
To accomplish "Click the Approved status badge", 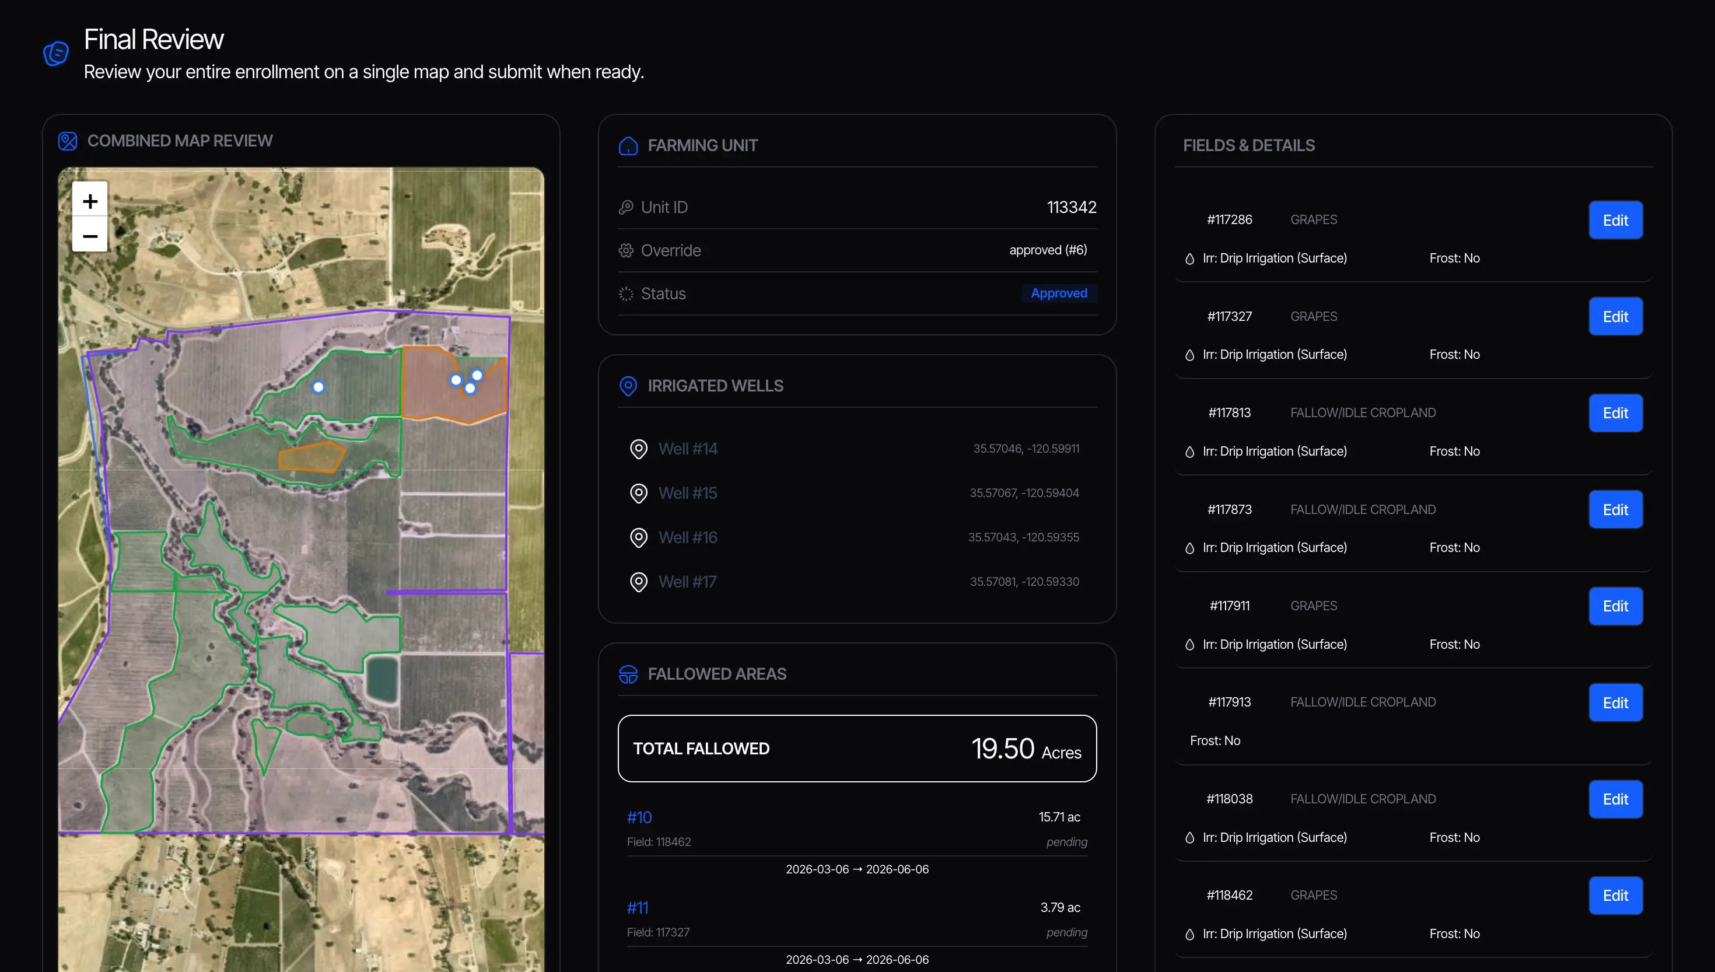I will (x=1058, y=293).
